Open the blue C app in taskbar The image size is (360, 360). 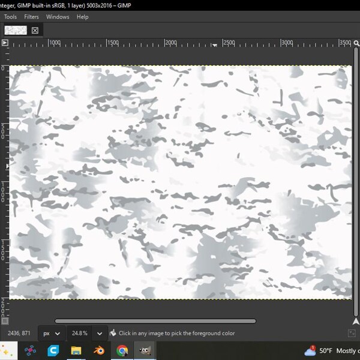[53, 350]
